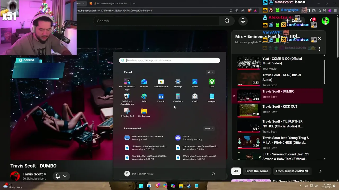Toggle notification bell for Travis Scott channel
The width and height of the screenshot is (339, 190).
coord(61,176)
